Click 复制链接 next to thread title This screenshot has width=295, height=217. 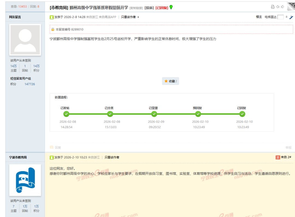pyautogui.click(x=136, y=8)
